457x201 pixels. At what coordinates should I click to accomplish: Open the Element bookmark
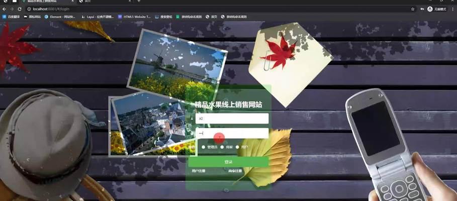tap(60, 17)
